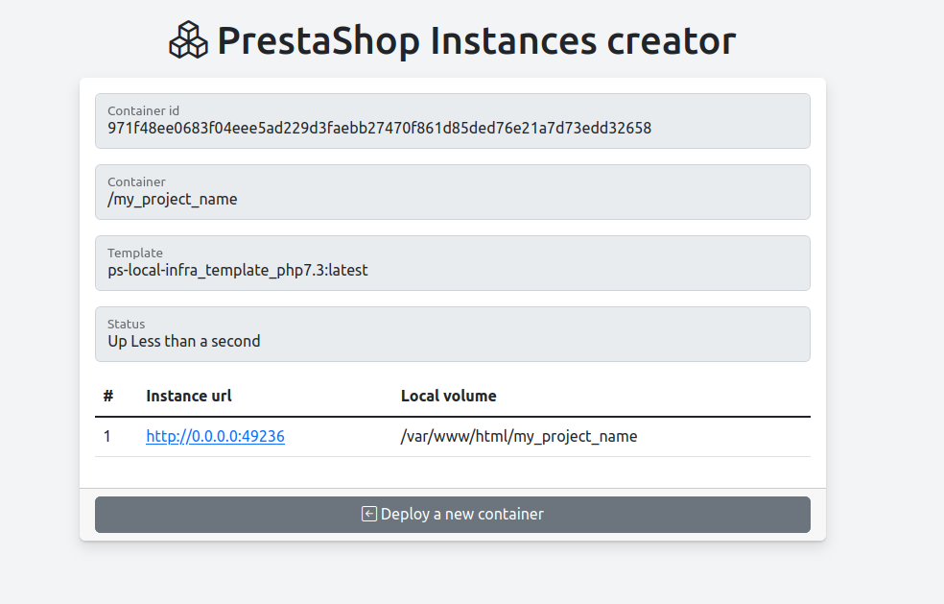944x604 pixels.
Task: Click row number 1 in the instances table
Action: (x=107, y=436)
